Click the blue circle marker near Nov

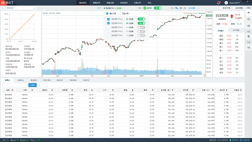tap(110, 72)
